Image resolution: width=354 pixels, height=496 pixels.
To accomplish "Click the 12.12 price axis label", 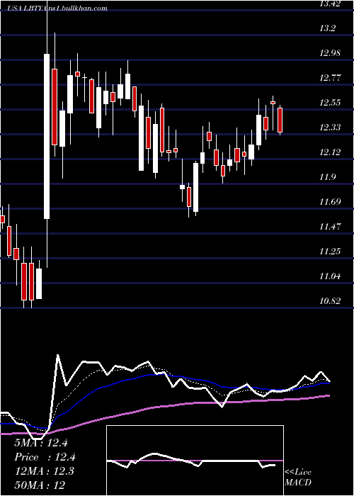I will pyautogui.click(x=330, y=152).
